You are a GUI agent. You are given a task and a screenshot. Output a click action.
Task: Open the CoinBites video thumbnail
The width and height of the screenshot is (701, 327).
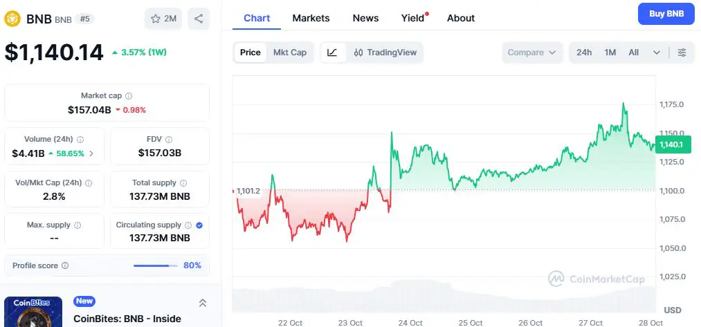coord(33,312)
